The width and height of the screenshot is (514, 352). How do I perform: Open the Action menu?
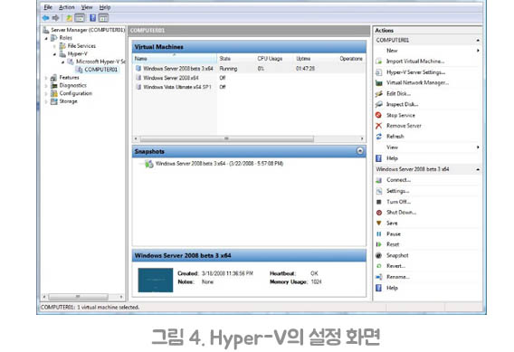[67, 7]
